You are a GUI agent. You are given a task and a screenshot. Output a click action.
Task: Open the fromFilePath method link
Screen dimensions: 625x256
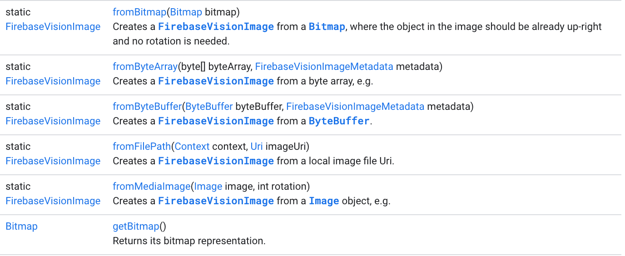pos(142,147)
